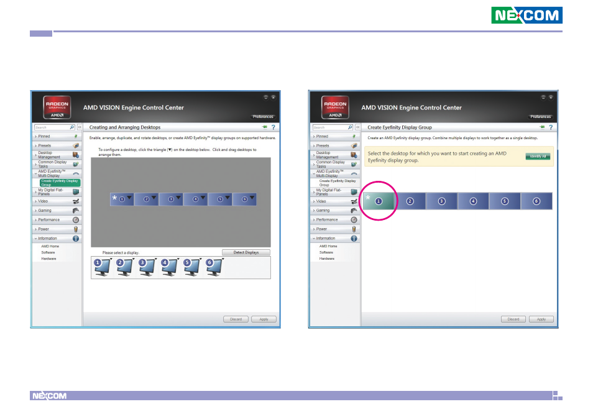The width and height of the screenshot is (593, 417).
Task: Click My Digital Flat-Panels icon in right window
Action: coord(354,191)
